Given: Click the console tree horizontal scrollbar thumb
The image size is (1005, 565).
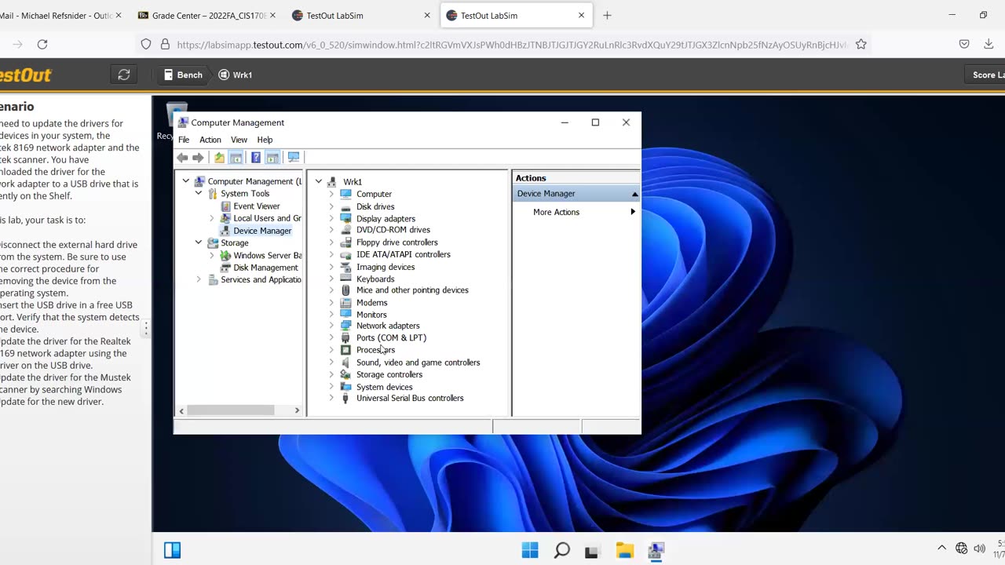Looking at the screenshot, I should coord(231,410).
